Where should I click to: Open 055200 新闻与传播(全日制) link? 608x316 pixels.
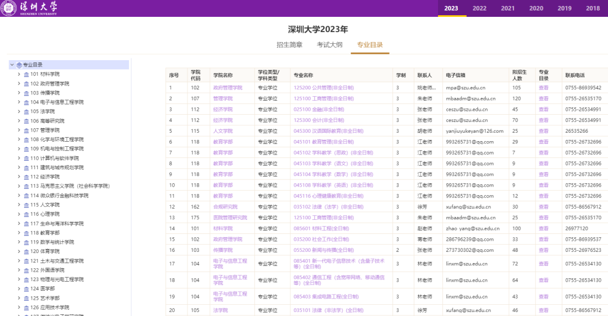[x=323, y=251]
